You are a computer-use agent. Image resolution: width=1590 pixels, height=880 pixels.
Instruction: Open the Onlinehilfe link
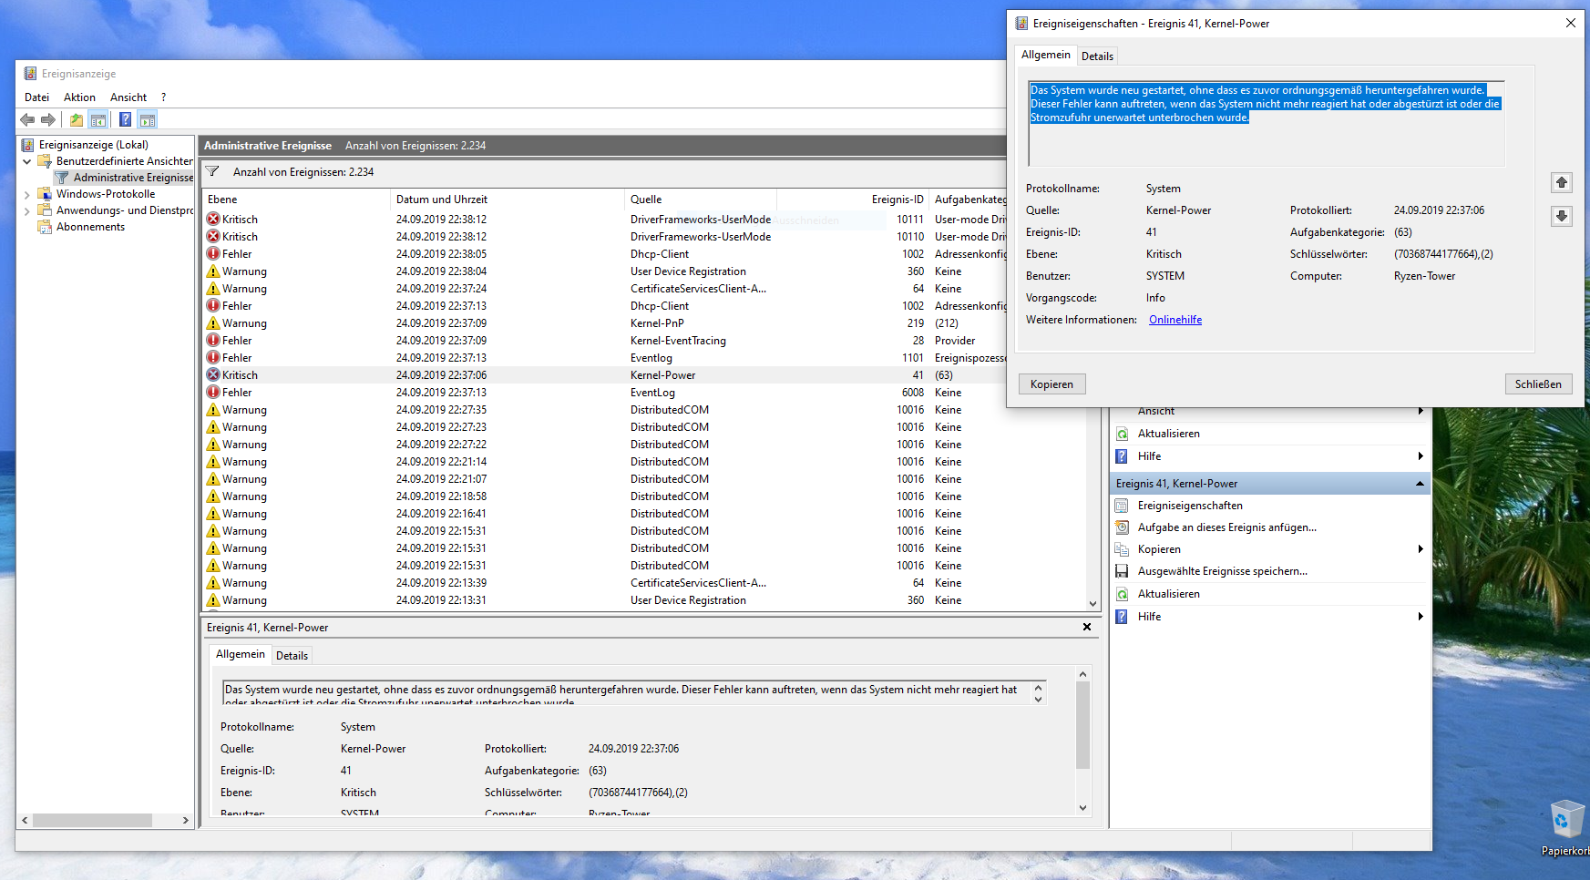[x=1175, y=320]
